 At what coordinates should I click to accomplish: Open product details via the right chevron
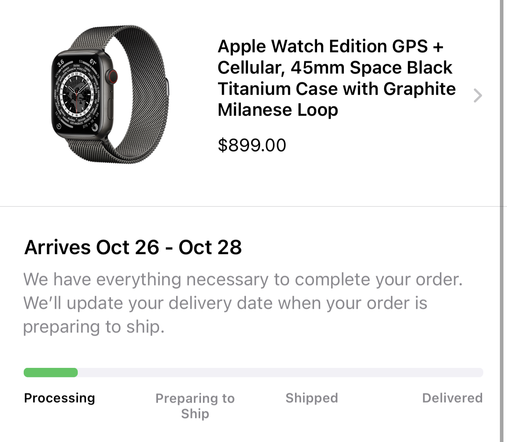click(478, 95)
